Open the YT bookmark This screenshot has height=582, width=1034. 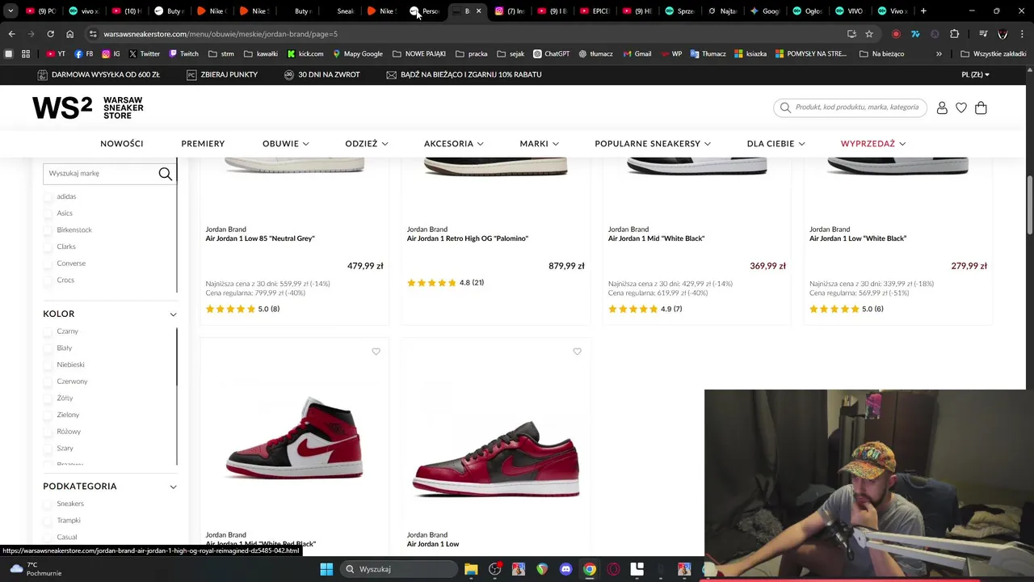pyautogui.click(x=56, y=53)
